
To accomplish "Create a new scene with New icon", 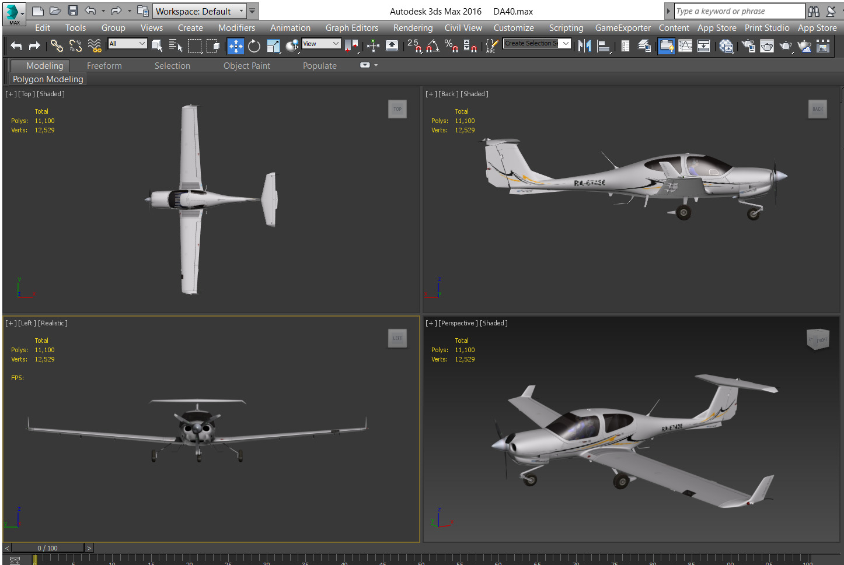I will [x=37, y=11].
